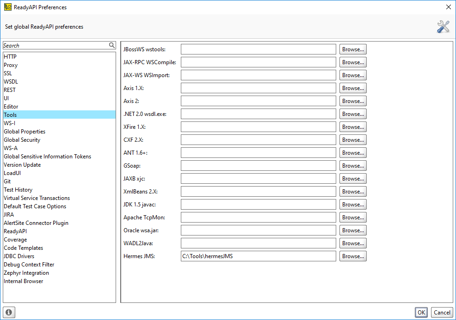Viewport: 456px width, 320px height.
Task: Close the ReadyAPI Preferences window
Action: pos(449,7)
